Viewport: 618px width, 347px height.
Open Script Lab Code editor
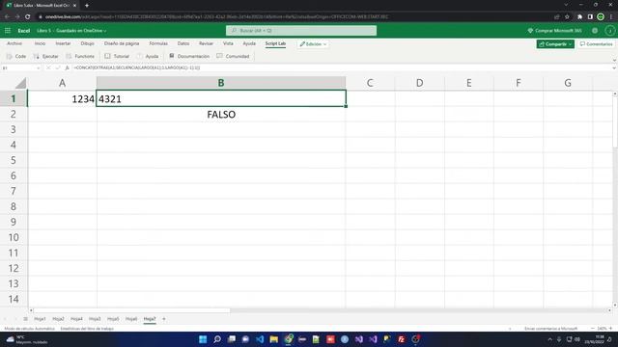pyautogui.click(x=16, y=56)
